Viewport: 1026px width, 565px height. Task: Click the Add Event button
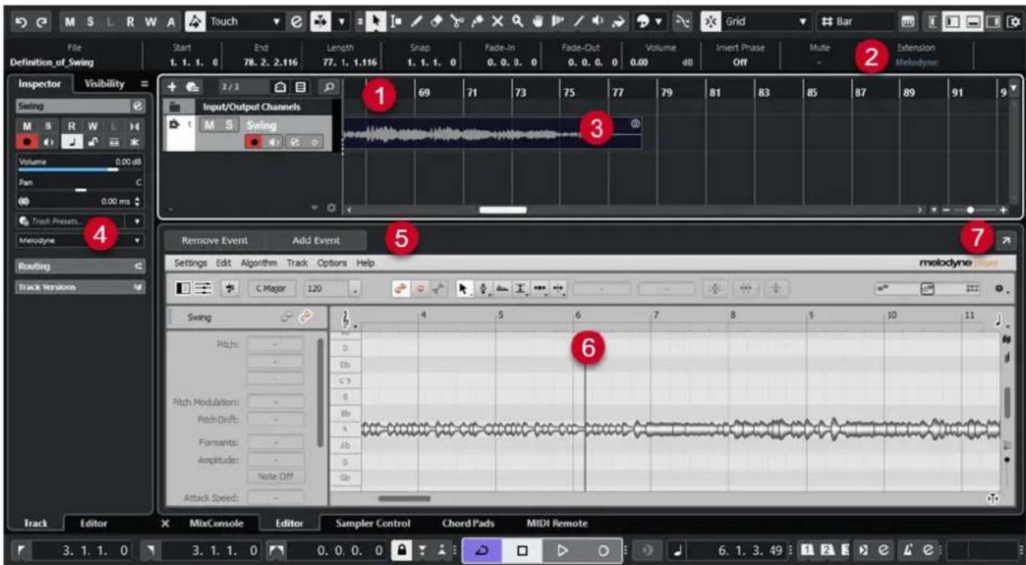(317, 241)
